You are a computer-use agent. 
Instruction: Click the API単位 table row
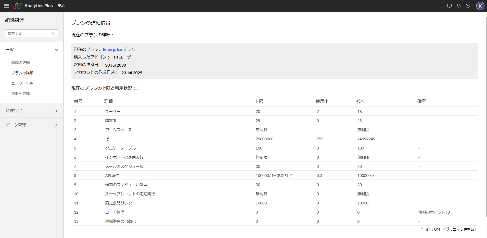[x=112, y=175]
